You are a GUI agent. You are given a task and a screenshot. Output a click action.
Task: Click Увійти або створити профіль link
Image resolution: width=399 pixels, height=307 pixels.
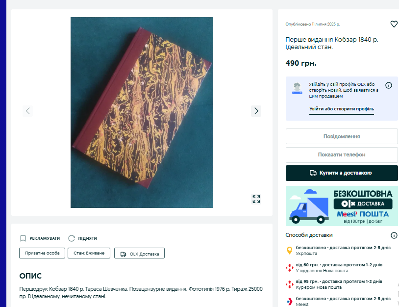tap(342, 109)
